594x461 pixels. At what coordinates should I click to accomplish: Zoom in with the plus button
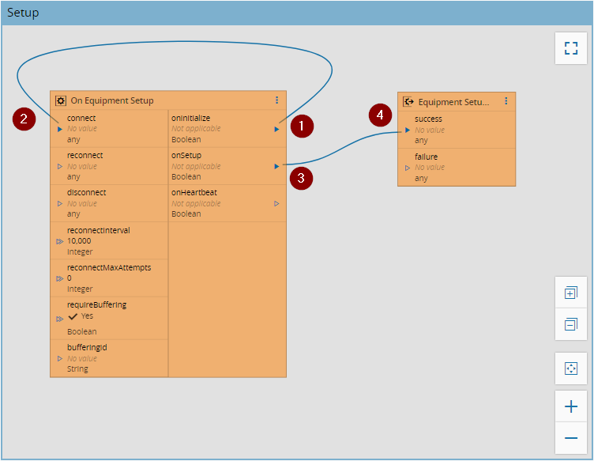pos(571,406)
